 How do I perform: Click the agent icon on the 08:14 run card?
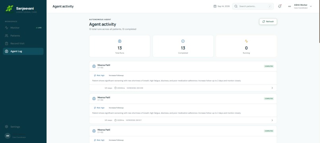tap(94, 66)
